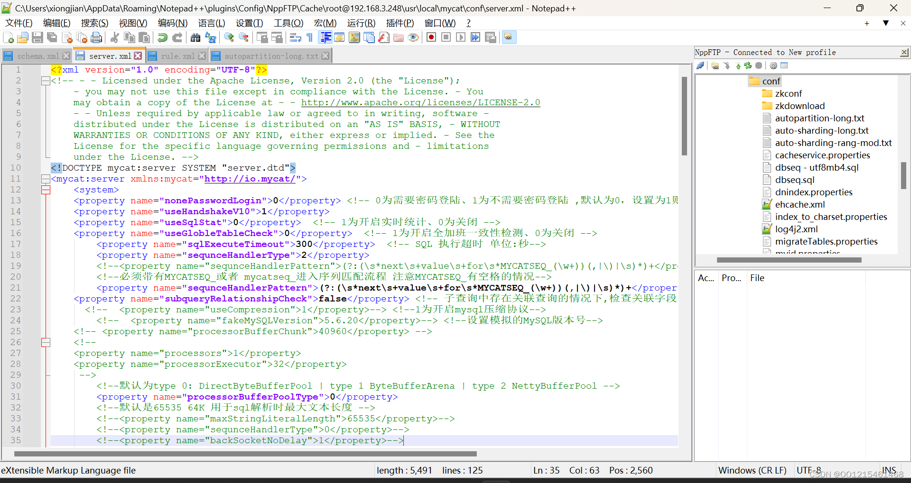Click the apache.org LICENSE-2.0 link
Screen dimensions: 911x483
[x=420, y=102]
